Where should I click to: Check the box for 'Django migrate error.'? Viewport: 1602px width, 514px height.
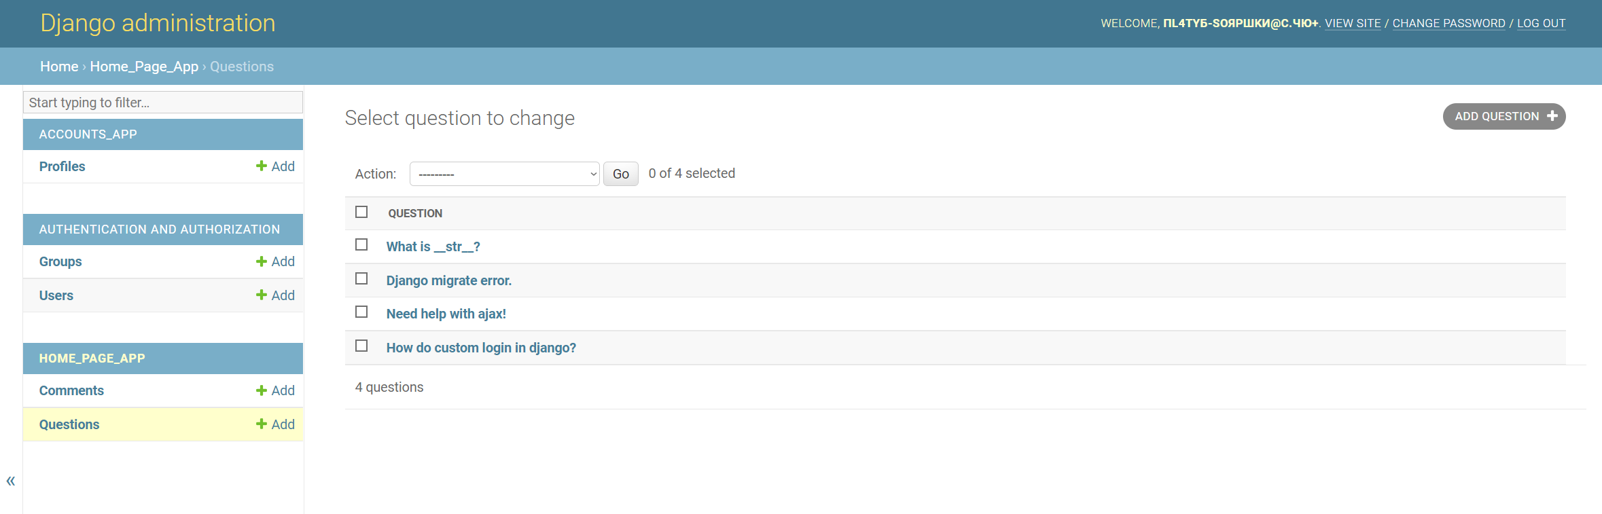point(361,278)
